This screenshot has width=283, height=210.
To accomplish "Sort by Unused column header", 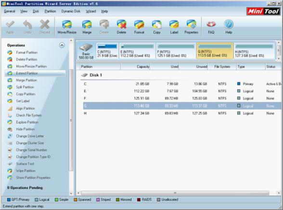I will pos(193,67).
